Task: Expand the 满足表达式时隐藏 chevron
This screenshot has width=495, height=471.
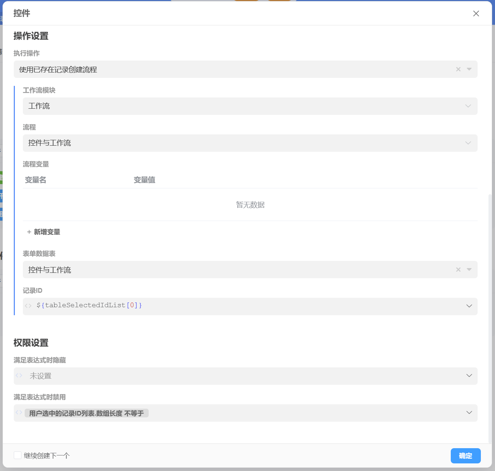Action: coord(469,376)
